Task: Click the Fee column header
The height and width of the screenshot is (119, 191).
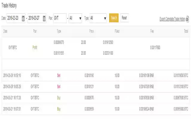Action: 152,31
